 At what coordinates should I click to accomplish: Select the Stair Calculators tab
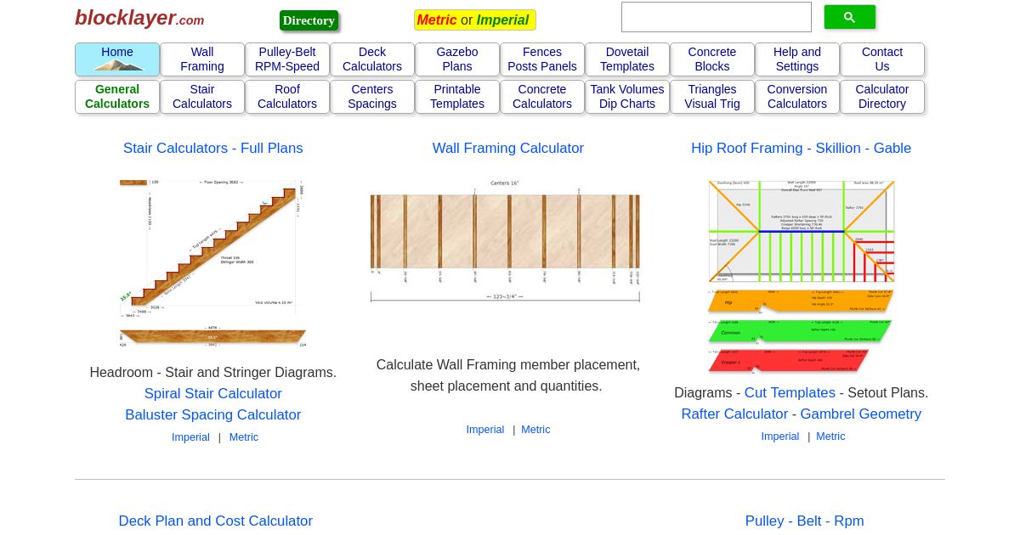(x=202, y=97)
